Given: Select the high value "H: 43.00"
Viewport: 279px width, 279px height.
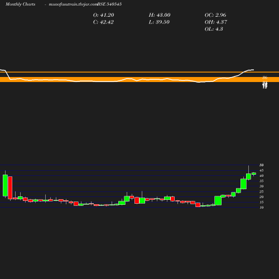Looking at the screenshot, I should (160, 15).
